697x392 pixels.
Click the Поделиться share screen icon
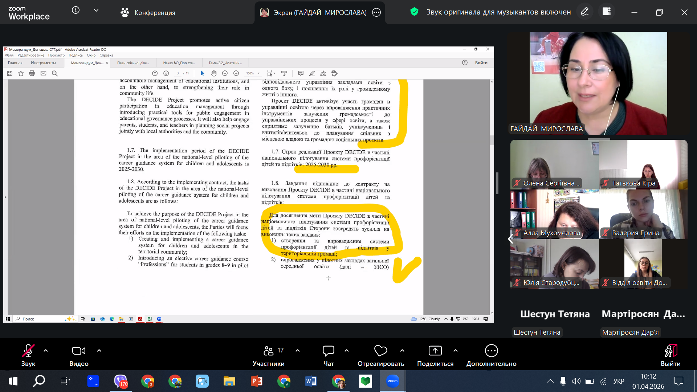click(x=435, y=351)
